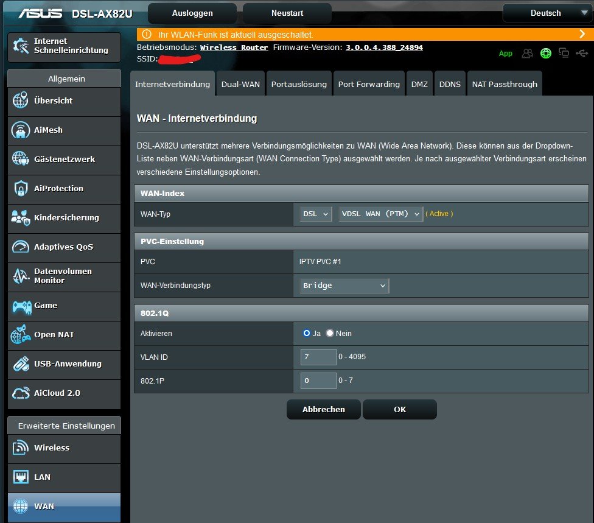Open the Open NAT icon
Image resolution: width=594 pixels, height=523 pixels.
click(21, 334)
